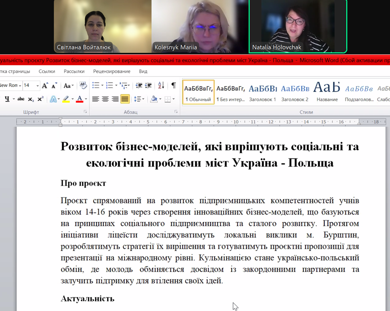Align text to the left
Image resolution: width=390 pixels, height=311 pixels.
point(95,99)
